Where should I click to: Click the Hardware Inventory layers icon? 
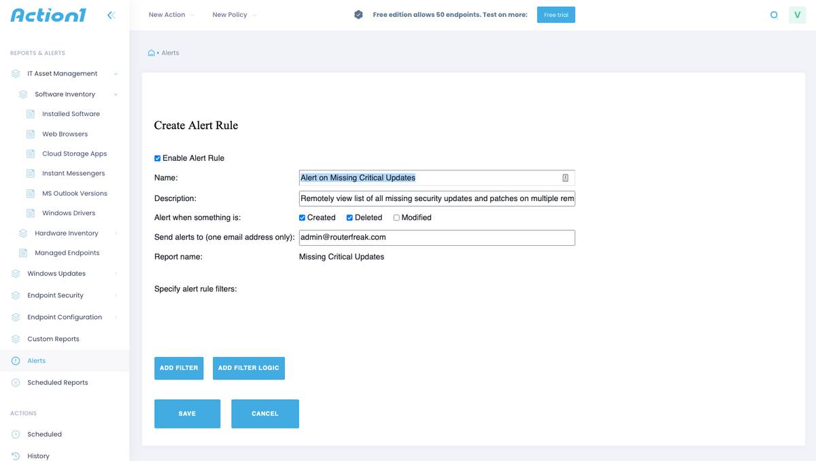click(23, 233)
